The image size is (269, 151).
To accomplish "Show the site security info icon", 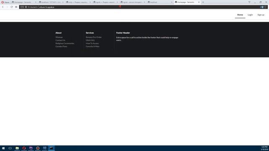I will pyautogui.click(x=26, y=7).
